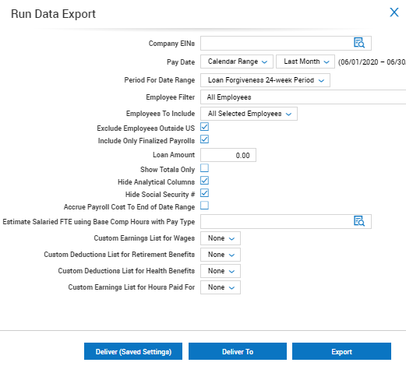
Task: Check Accrue Payroll Cost To End of Date Range
Action: click(x=204, y=206)
